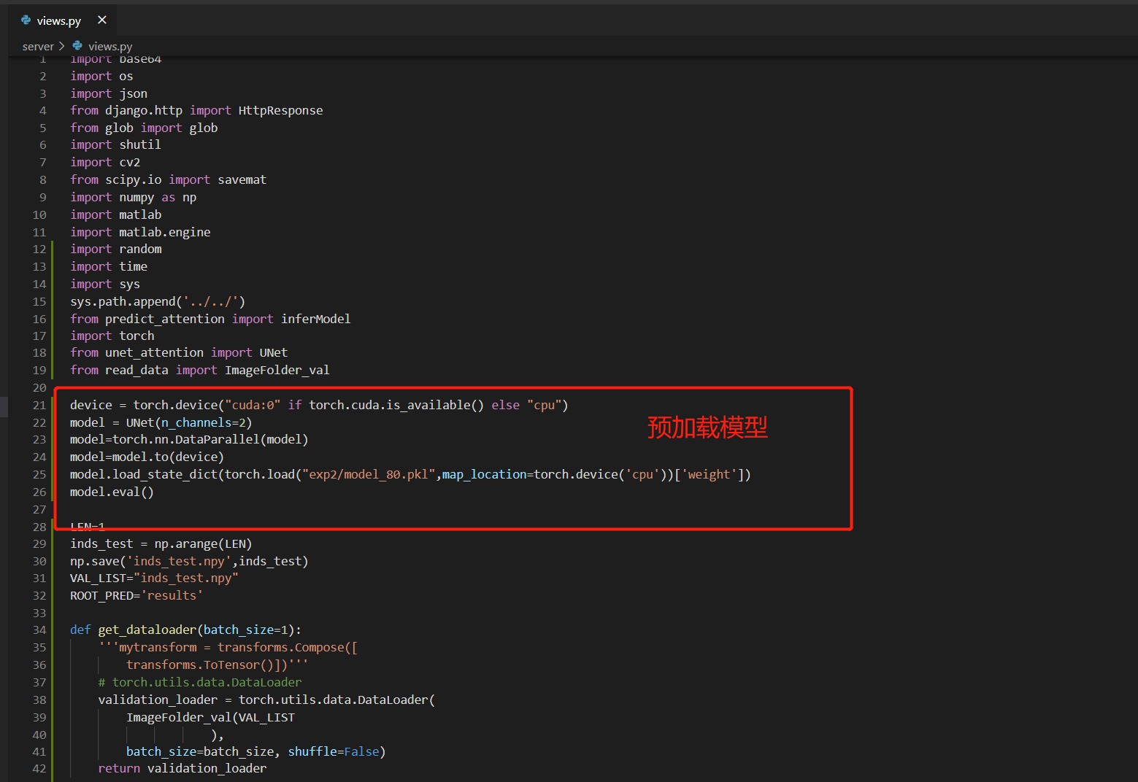This screenshot has height=782, width=1138.
Task: Select the views.py editor tab
Action: coord(63,20)
